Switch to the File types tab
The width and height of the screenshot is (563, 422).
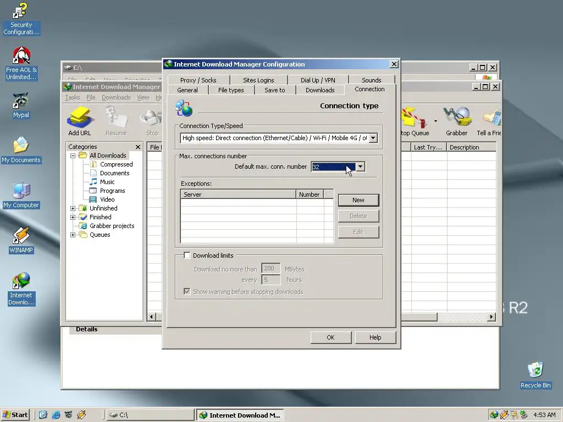tap(231, 90)
